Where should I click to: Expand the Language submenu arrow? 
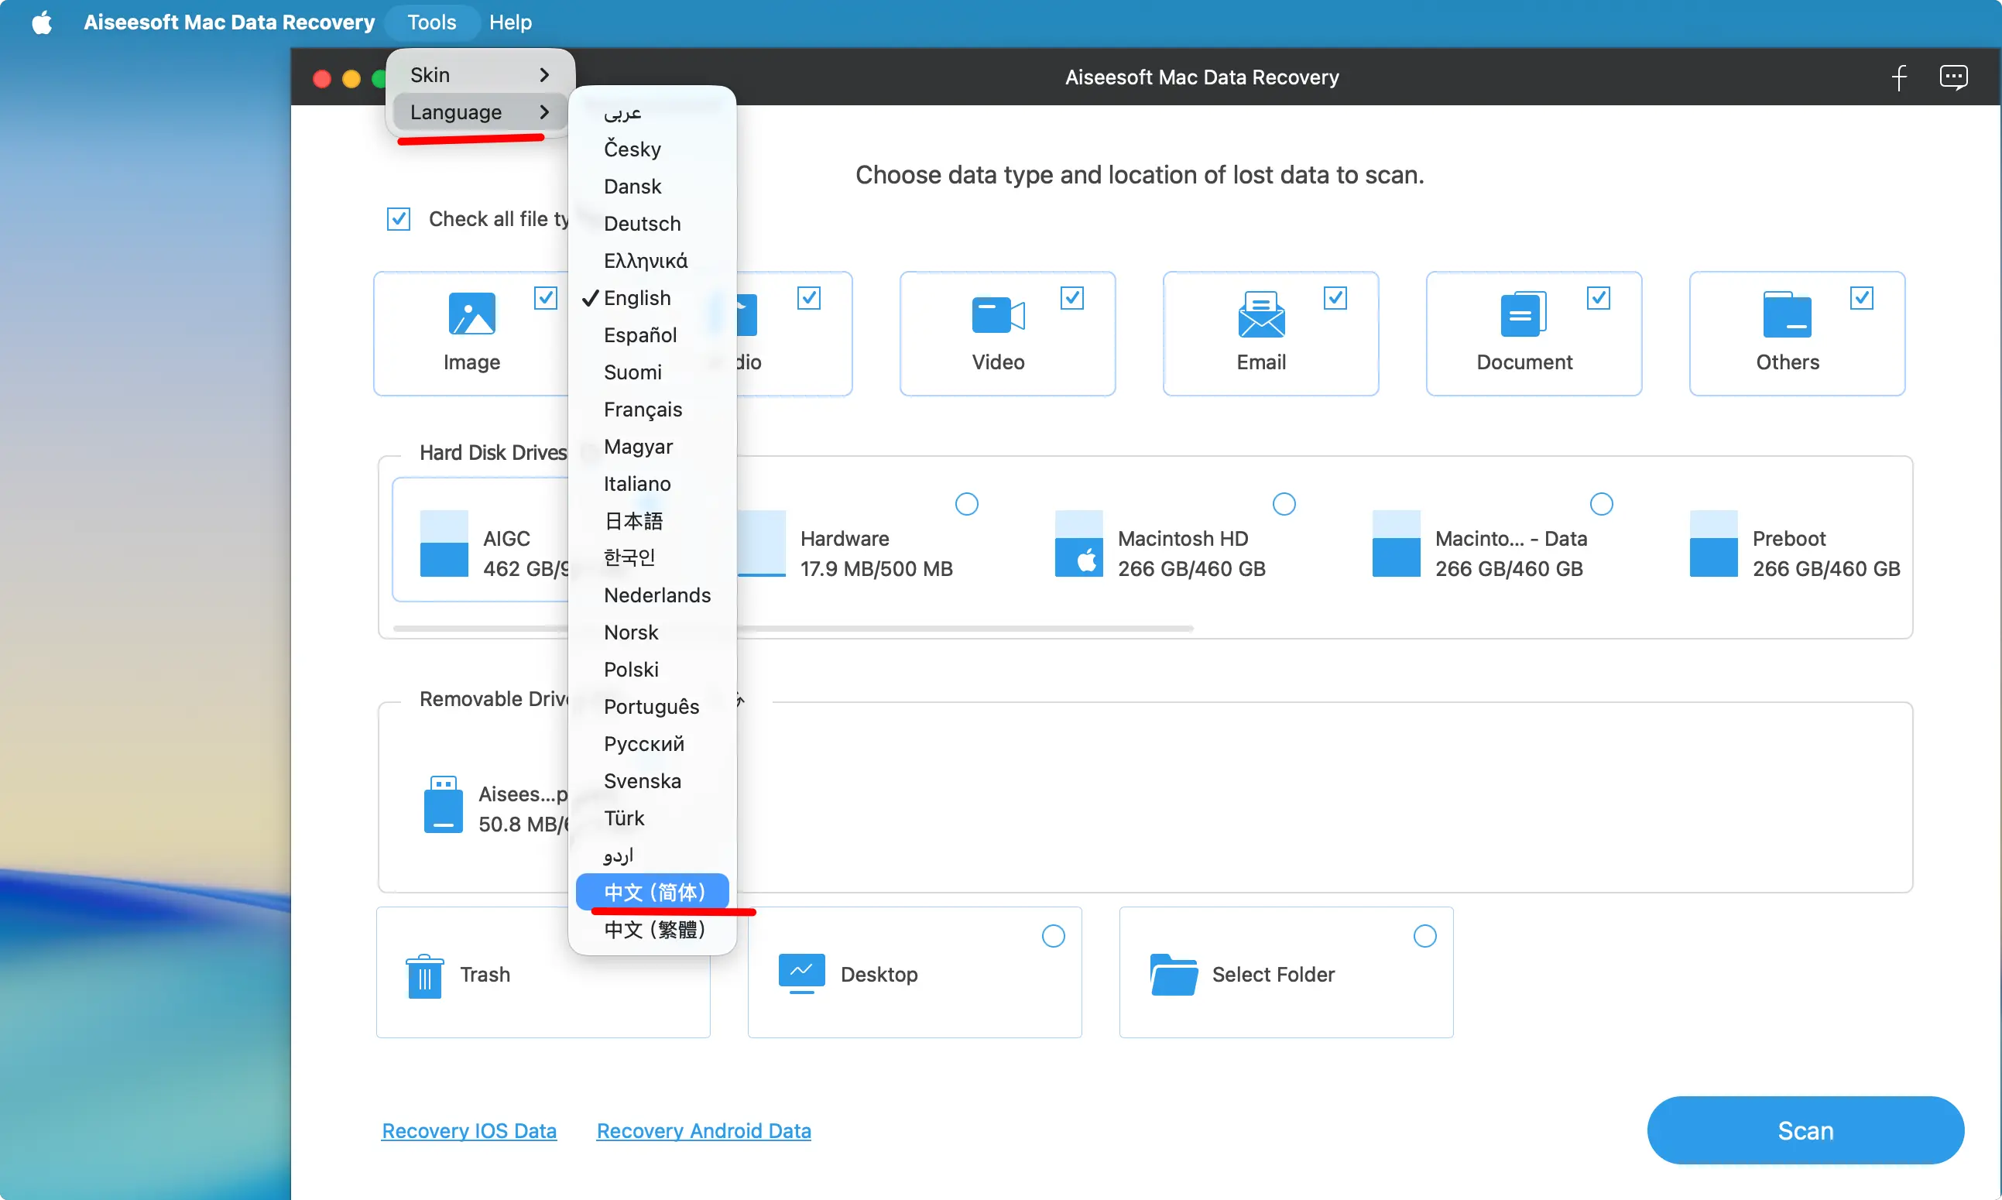pyautogui.click(x=543, y=112)
